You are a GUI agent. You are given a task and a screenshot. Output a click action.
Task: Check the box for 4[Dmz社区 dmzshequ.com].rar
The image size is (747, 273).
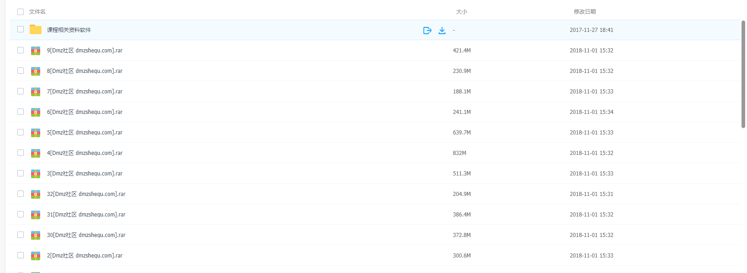(21, 153)
